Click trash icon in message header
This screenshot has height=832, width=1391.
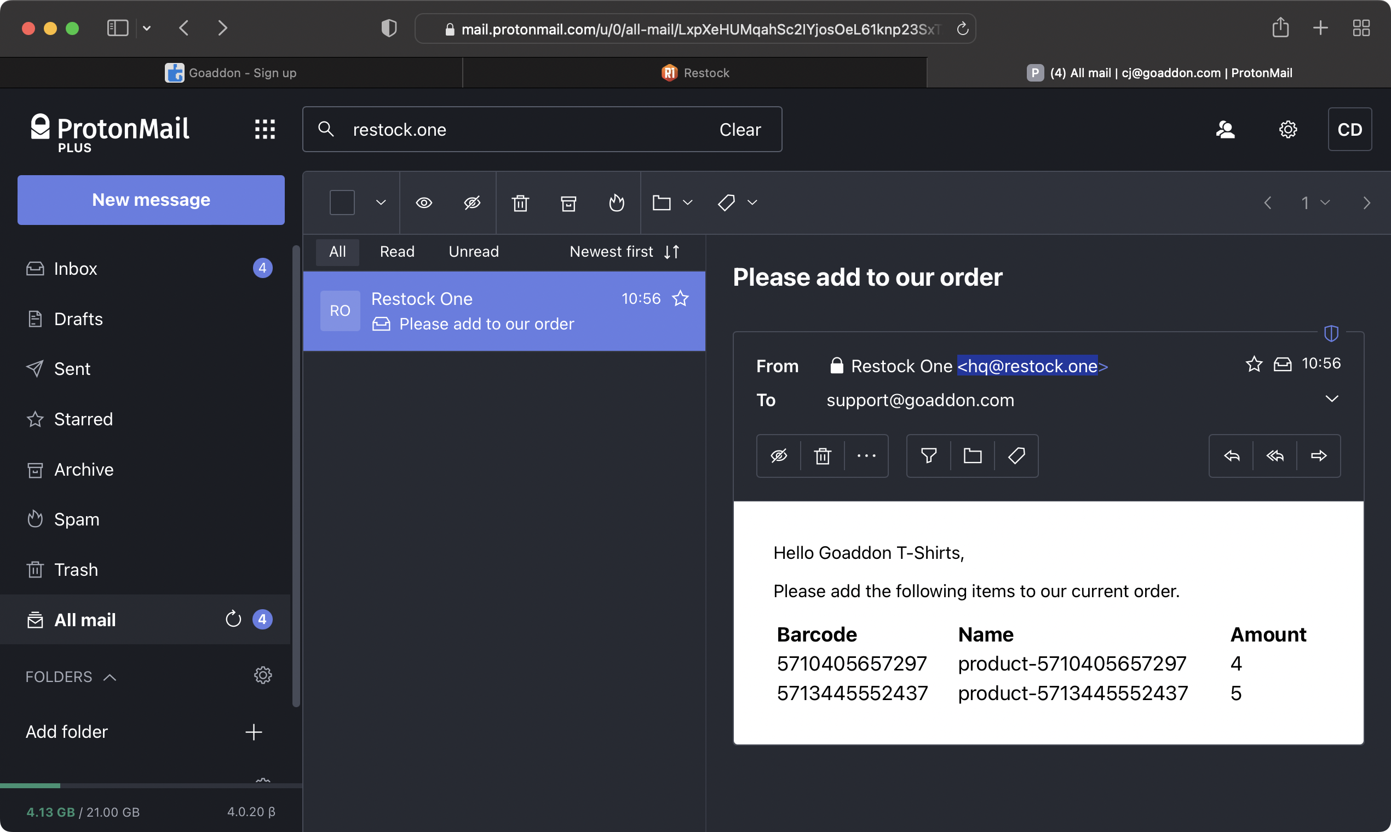click(822, 456)
